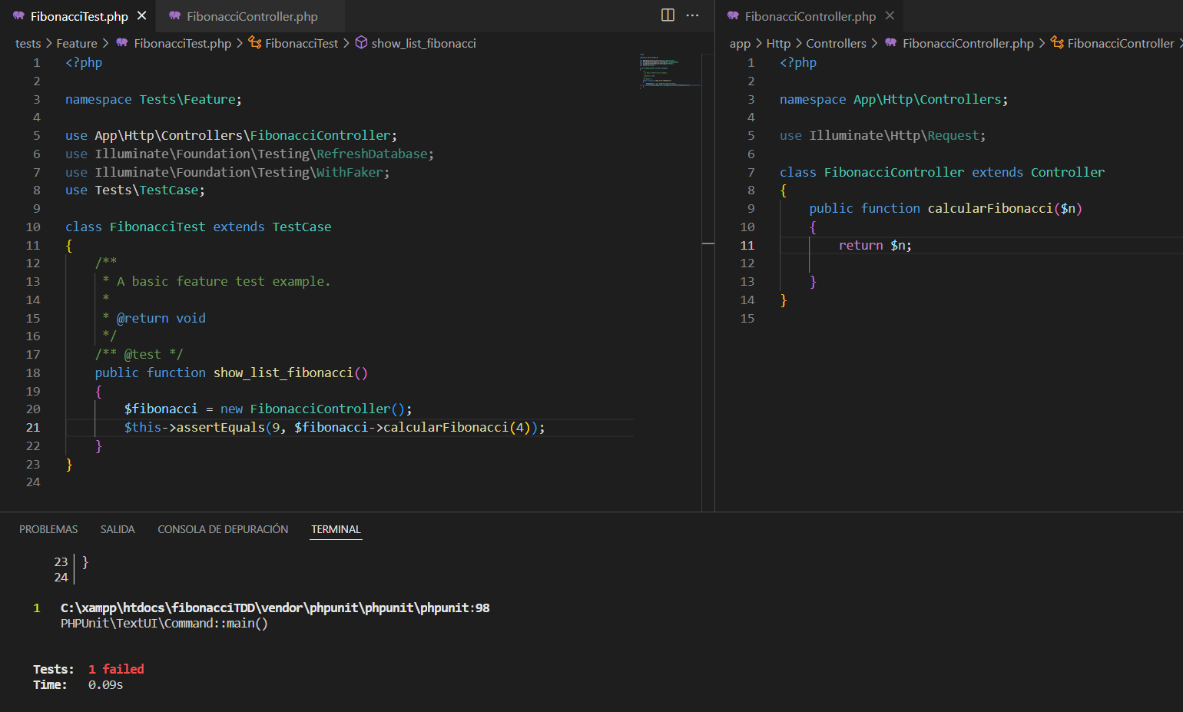Viewport: 1183px width, 712px height.
Task: Click the FibonacciTest class breadcrumb
Action: [x=301, y=44]
